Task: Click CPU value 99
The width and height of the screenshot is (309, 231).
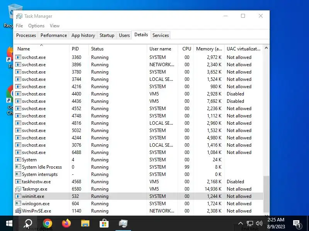Action: (x=187, y=167)
